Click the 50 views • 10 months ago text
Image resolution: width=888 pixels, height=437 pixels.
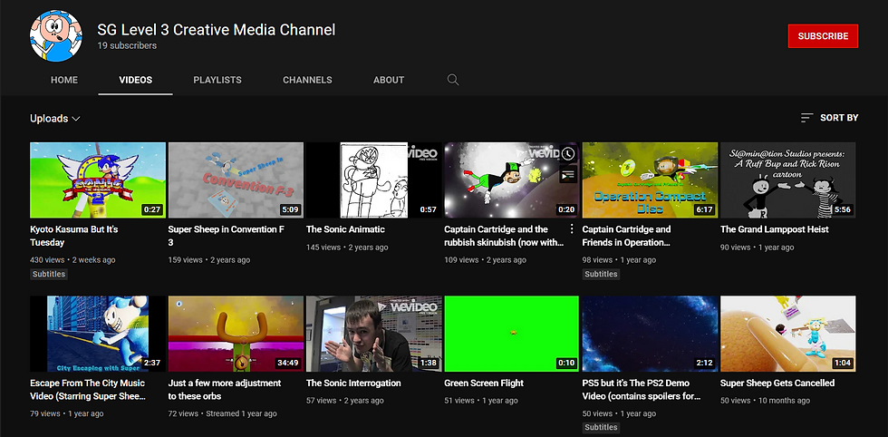pyautogui.click(x=765, y=401)
